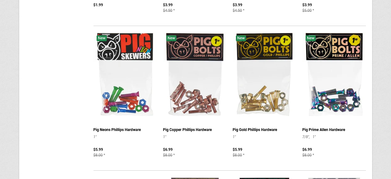The width and height of the screenshot is (391, 179).
Task: Click the $5.99 price of Pig Gold Hardware
Action: tap(237, 150)
